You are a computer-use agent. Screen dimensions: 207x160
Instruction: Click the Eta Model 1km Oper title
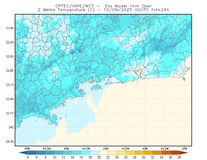[x=128, y=6]
